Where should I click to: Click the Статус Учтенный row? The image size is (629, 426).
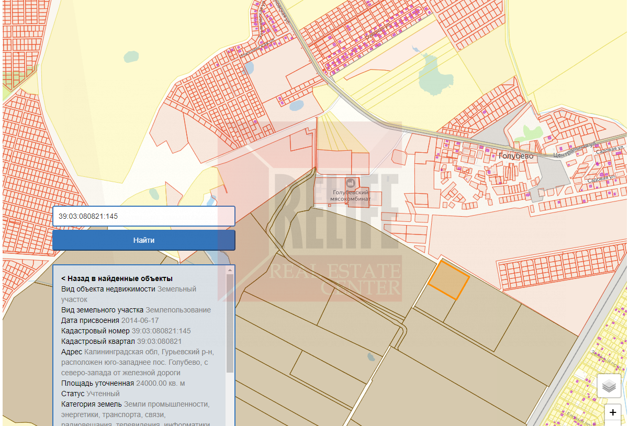pos(91,394)
